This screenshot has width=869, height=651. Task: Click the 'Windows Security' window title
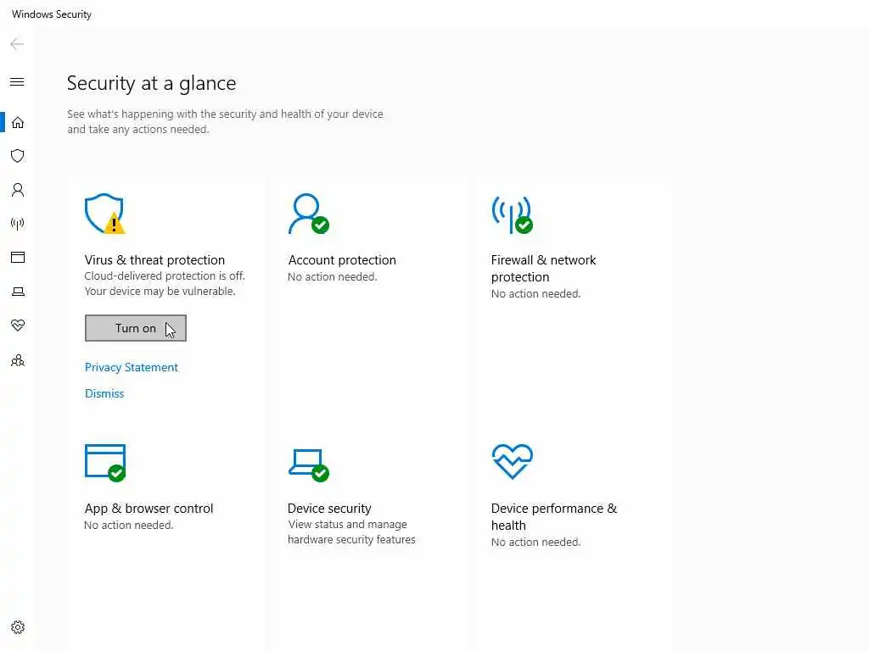click(x=52, y=14)
